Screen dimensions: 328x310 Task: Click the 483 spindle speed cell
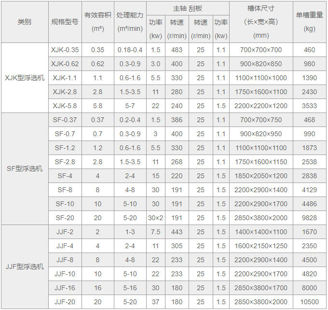pyautogui.click(x=177, y=50)
